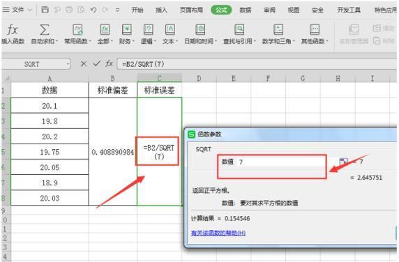Switch to the 开发工具 tab
The width and height of the screenshot is (399, 262).
[349, 10]
